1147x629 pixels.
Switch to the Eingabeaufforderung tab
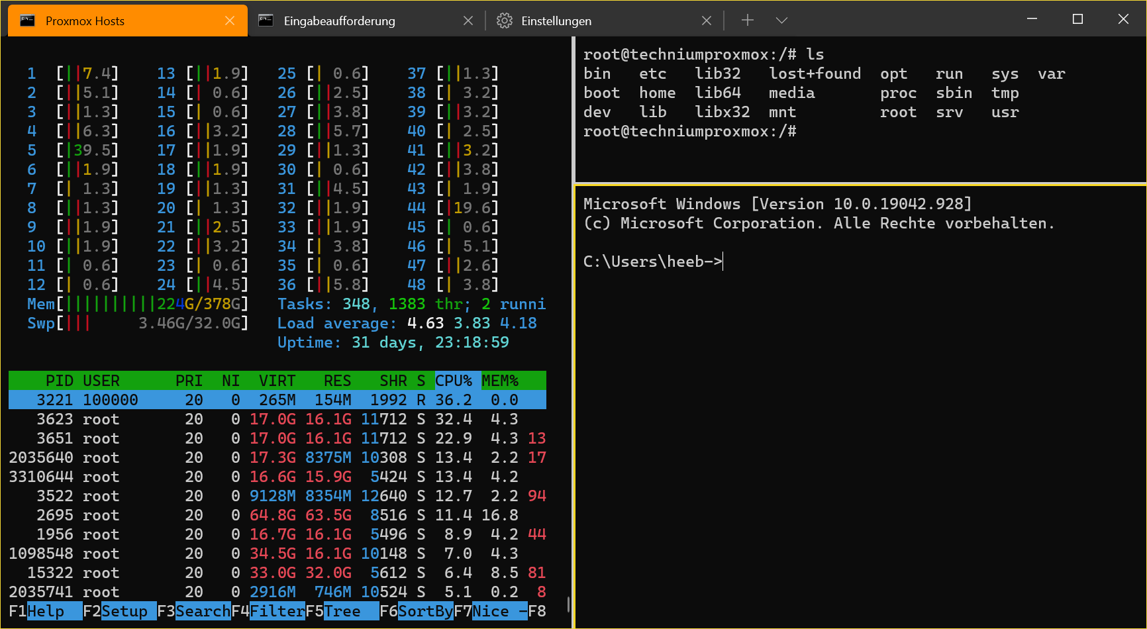click(x=339, y=21)
